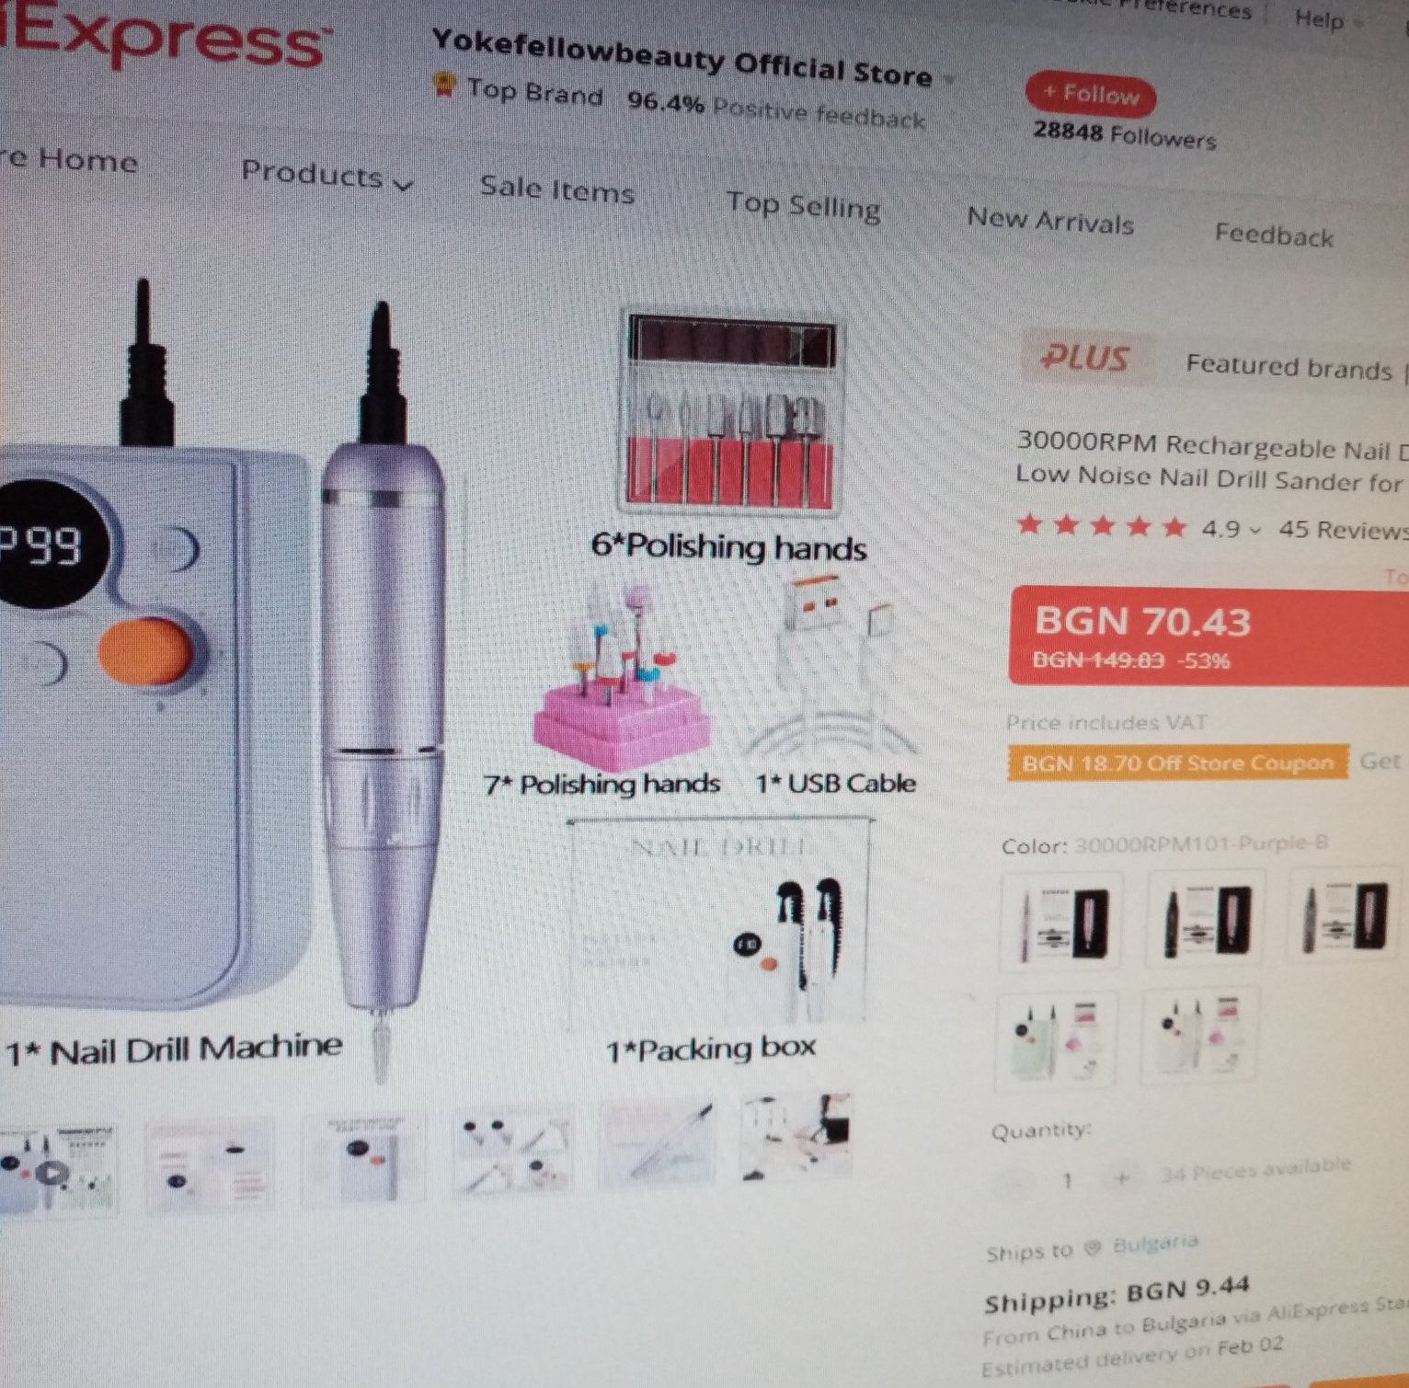Open the 45 Reviews link

(x=1343, y=530)
